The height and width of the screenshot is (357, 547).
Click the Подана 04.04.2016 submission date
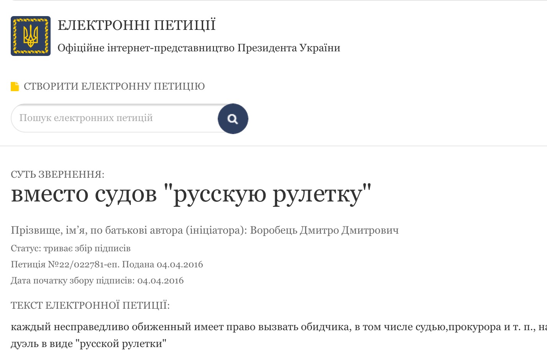click(163, 265)
